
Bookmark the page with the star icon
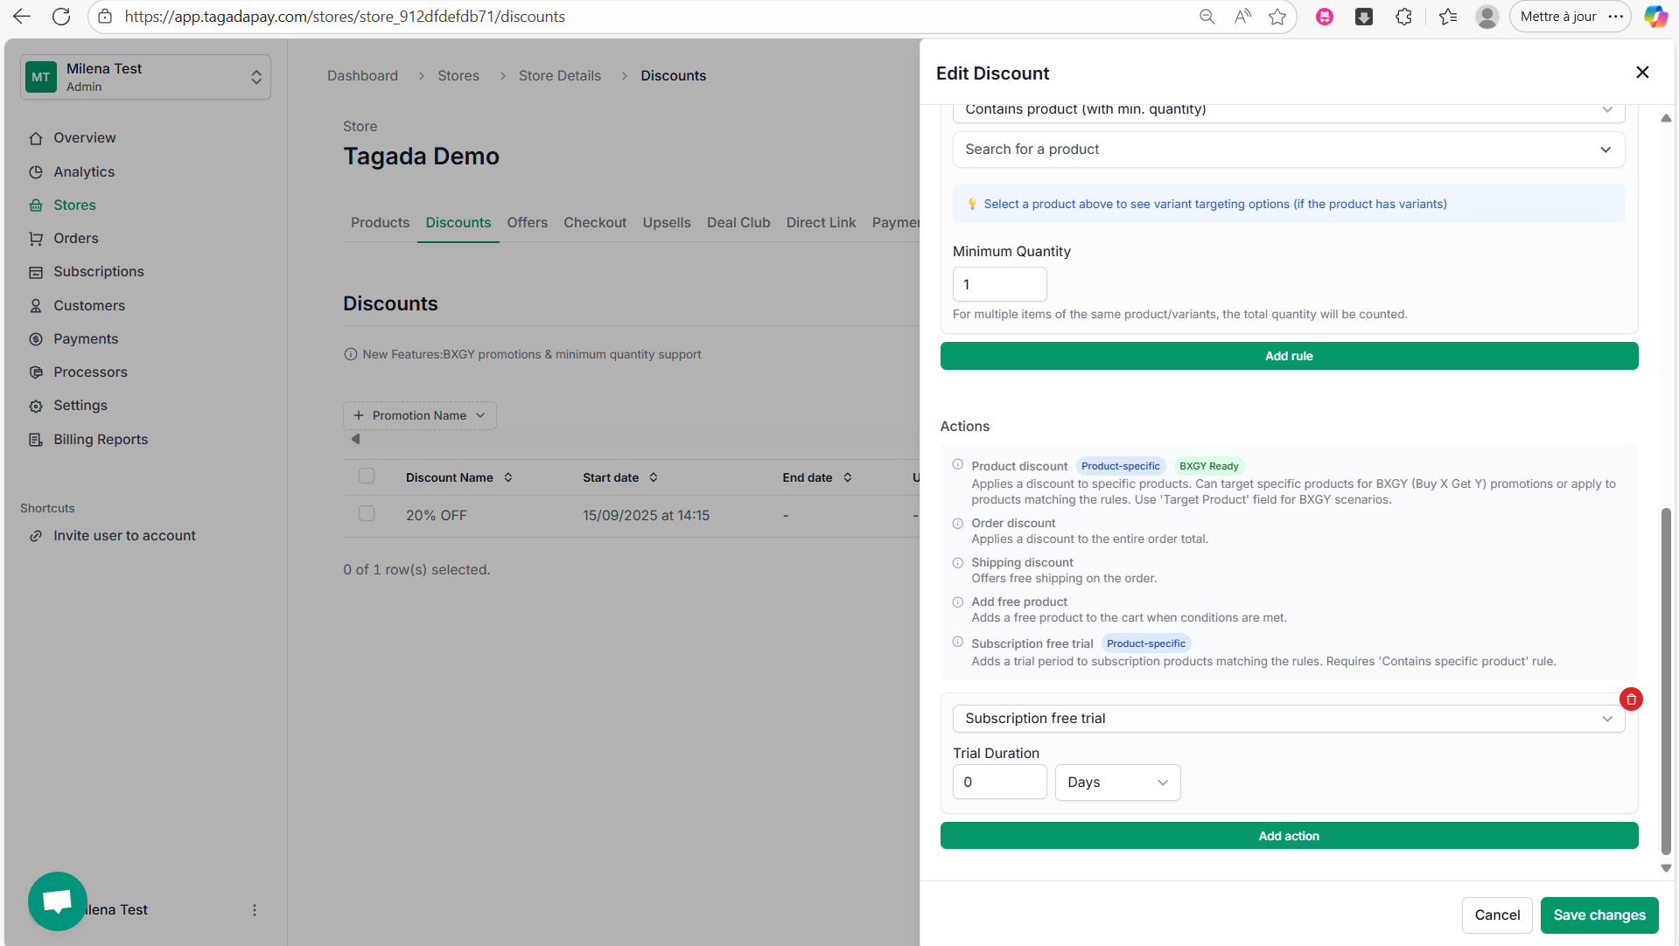1277,17
